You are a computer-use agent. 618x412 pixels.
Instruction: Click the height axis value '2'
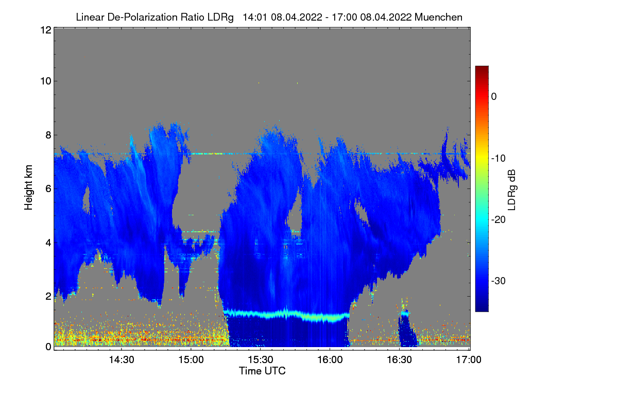pyautogui.click(x=47, y=296)
